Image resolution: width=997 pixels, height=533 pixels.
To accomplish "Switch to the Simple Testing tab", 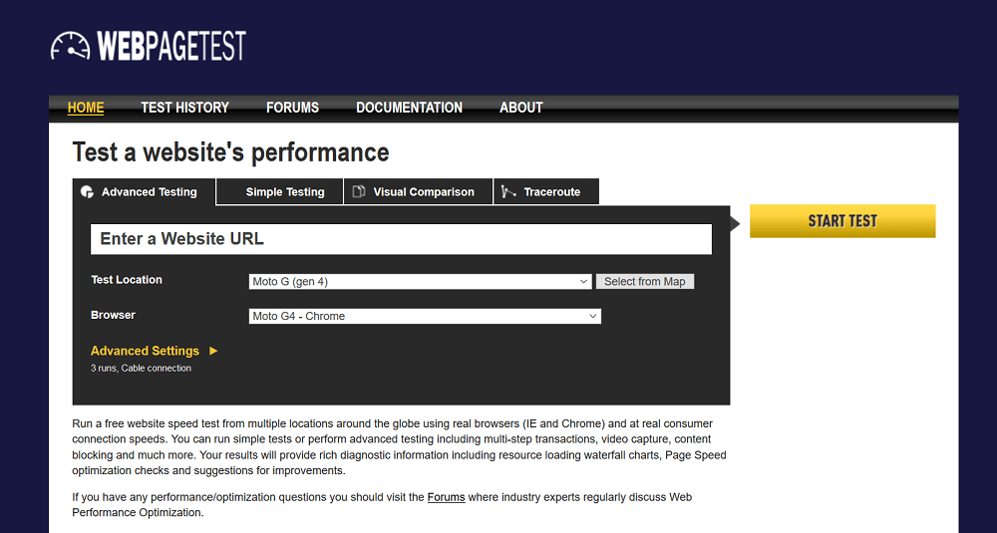I will 280,192.
